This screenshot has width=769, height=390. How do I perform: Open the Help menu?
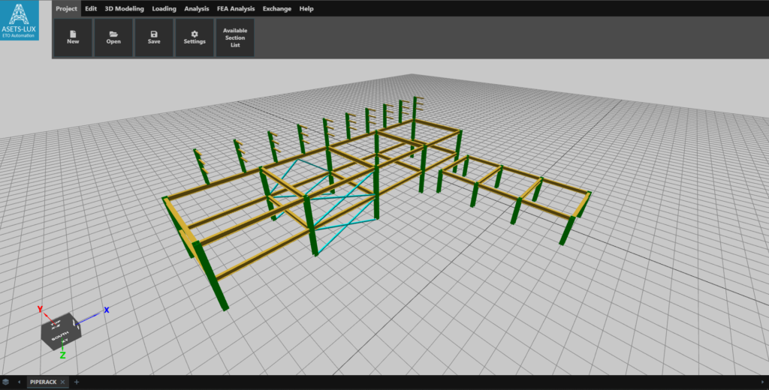(x=306, y=8)
